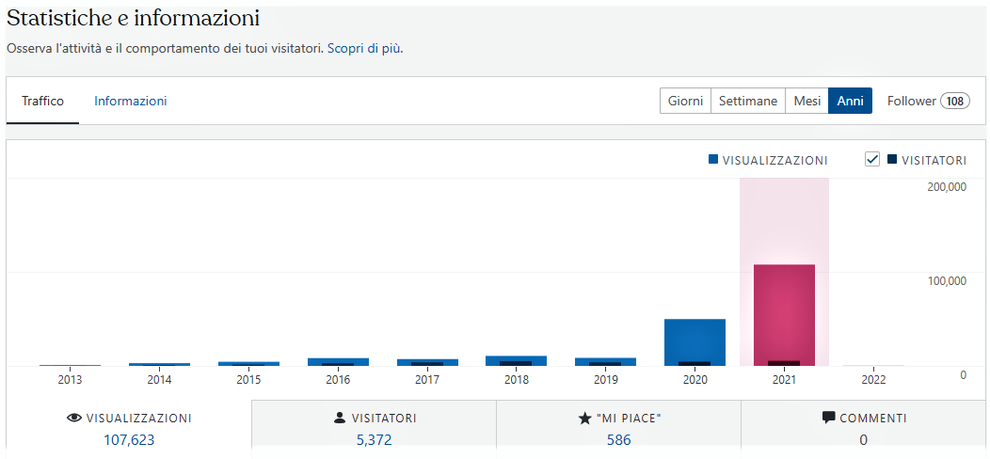Click the person icon beside Visitatori
The width and height of the screenshot is (990, 459).
(340, 419)
